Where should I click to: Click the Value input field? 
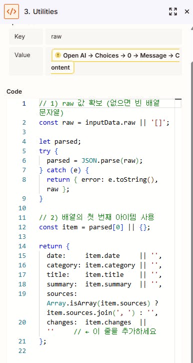point(113,62)
